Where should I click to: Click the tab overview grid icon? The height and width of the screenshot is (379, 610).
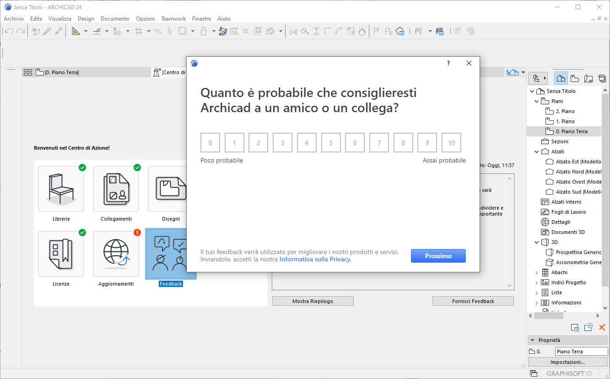point(28,72)
